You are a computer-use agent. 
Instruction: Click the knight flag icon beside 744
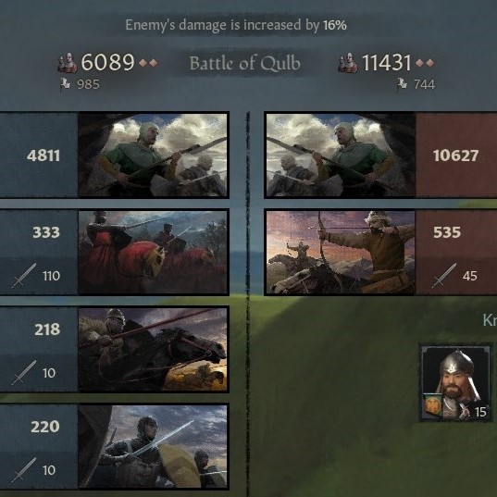click(x=402, y=84)
